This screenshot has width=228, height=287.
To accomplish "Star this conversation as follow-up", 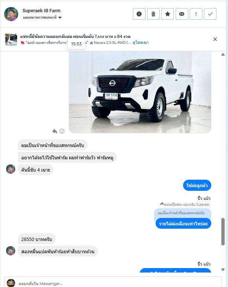I will 167,14.
